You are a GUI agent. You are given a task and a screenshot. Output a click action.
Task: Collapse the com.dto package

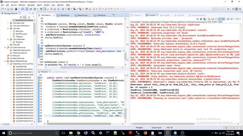pos(8,28)
